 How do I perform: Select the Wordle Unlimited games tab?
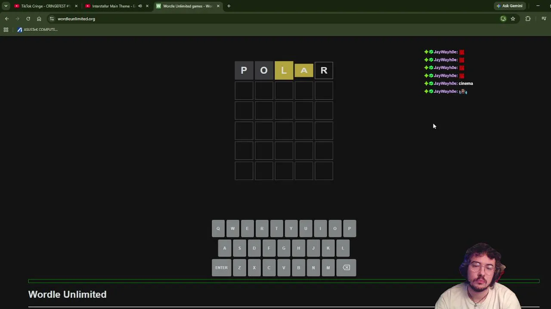187,6
